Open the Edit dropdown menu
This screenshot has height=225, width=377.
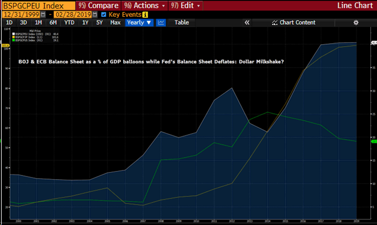(186, 5)
